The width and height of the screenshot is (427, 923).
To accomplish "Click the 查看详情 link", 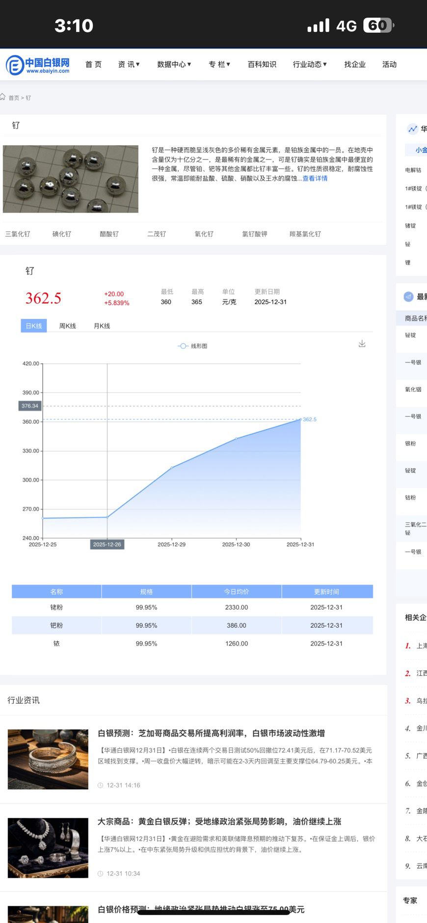I will click(x=315, y=179).
